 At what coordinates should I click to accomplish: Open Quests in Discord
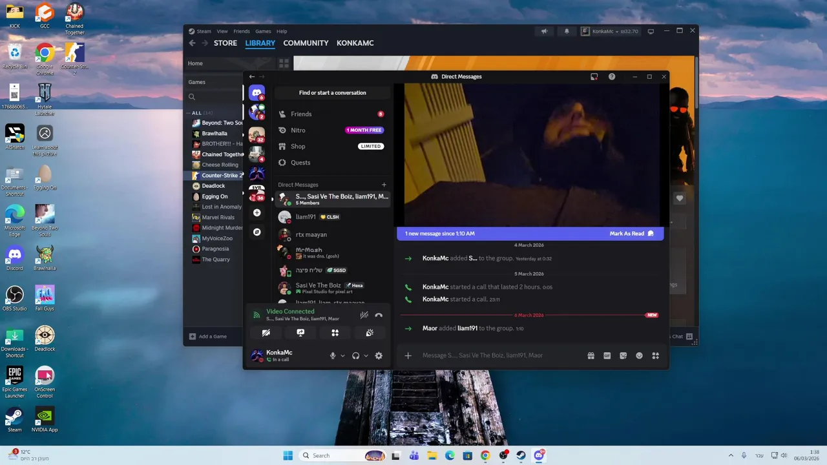pos(332,162)
